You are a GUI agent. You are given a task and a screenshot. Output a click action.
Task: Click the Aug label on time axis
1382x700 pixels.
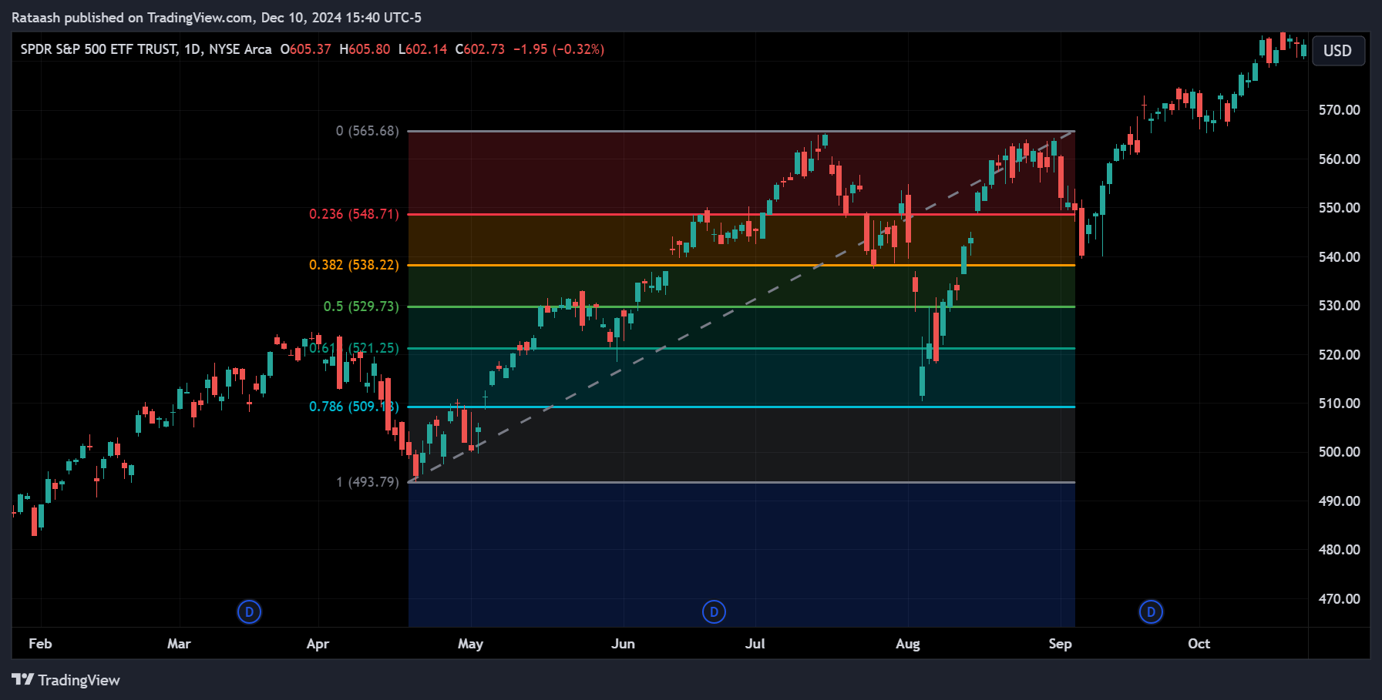point(908,644)
